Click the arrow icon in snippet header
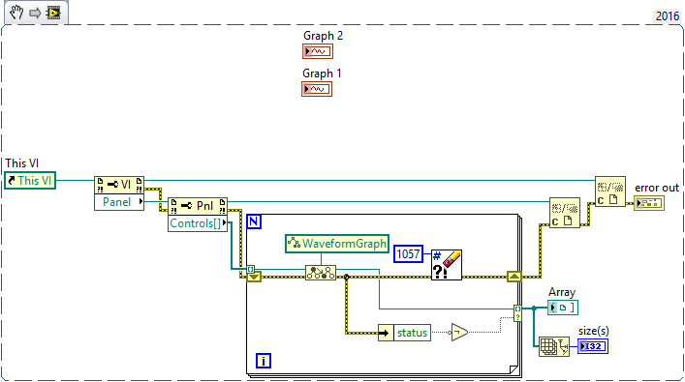Image resolution: width=685 pixels, height=382 pixels. click(35, 14)
